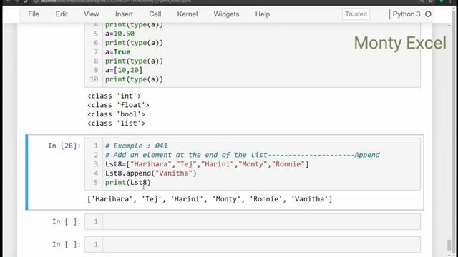Click the notebook vertical scrollbar thumb
This screenshot has width=458, height=257.
449,245
